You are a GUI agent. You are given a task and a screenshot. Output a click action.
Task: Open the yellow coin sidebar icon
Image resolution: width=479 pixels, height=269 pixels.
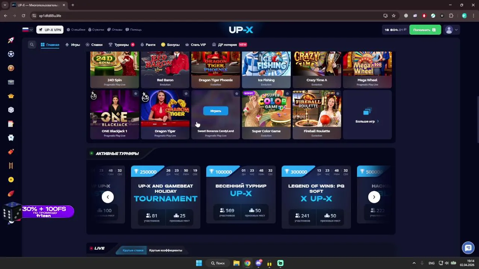[11, 180]
